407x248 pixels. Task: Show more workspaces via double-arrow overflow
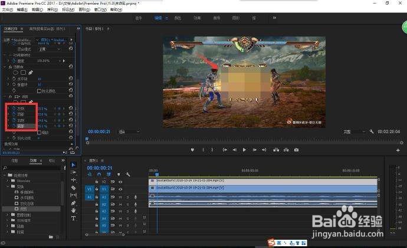(x=274, y=18)
